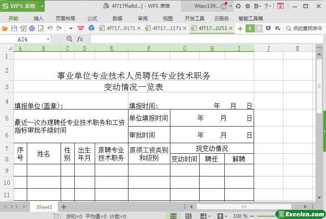Open print preview from the quick toolbar
326x219 pixels.
point(41,28)
